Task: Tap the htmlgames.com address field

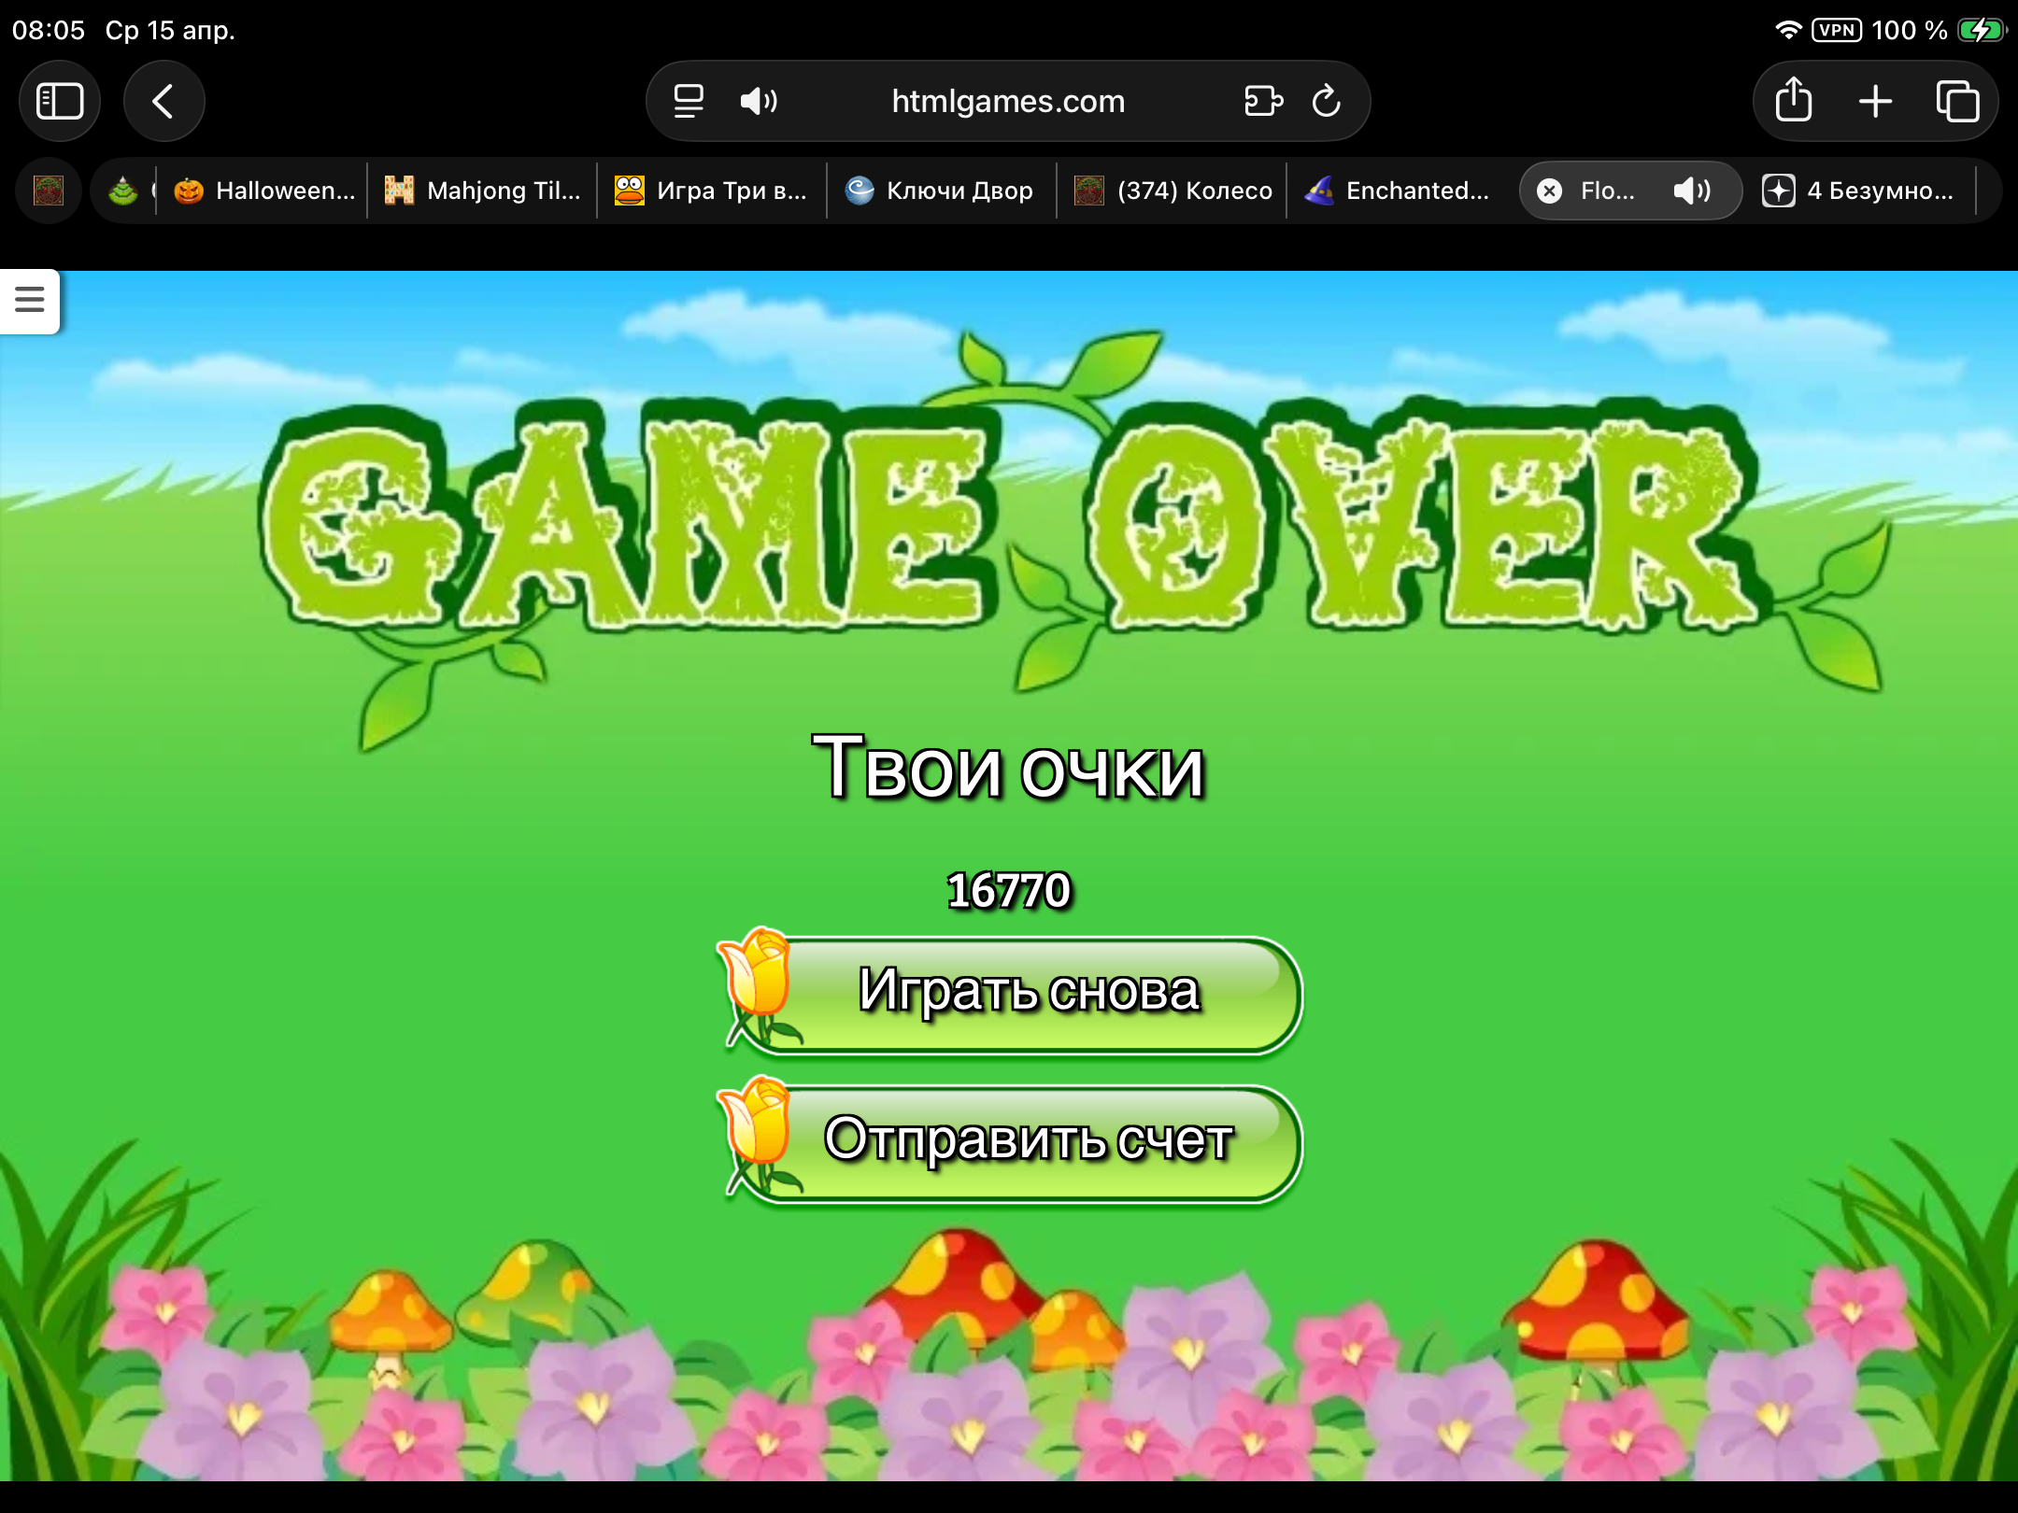Action: click(1008, 101)
